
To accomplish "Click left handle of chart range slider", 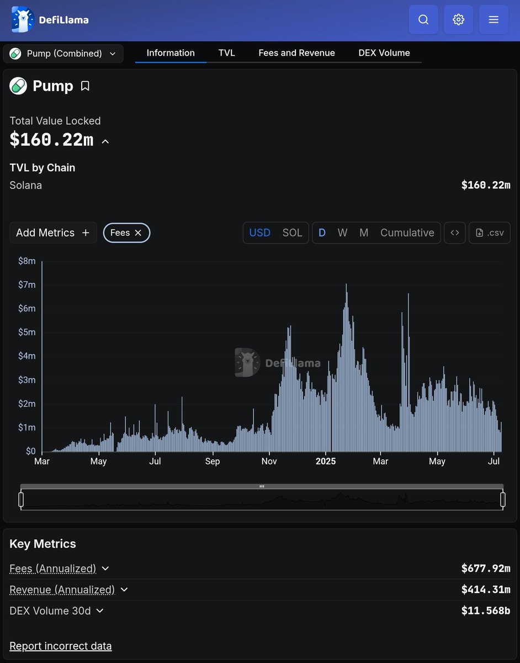I will (x=21, y=499).
